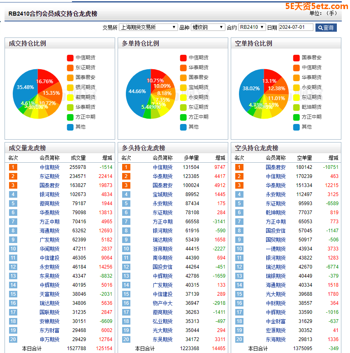
Task: Click the 空头持仓龙虎榜 panel title
Action: pyautogui.click(x=257, y=148)
